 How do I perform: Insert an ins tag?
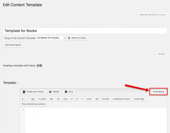point(58,99)
